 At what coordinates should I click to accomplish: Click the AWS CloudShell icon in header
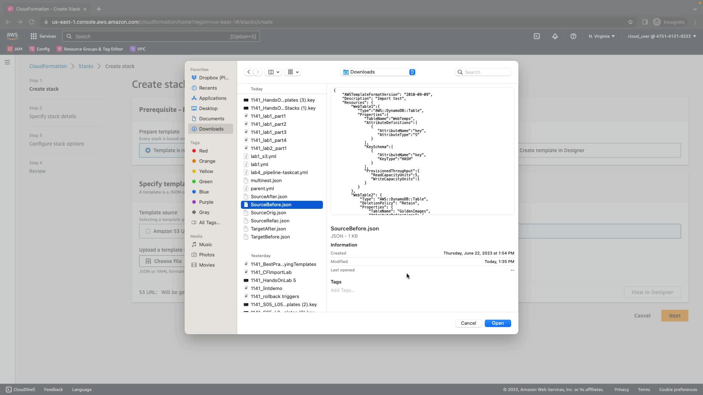click(537, 36)
